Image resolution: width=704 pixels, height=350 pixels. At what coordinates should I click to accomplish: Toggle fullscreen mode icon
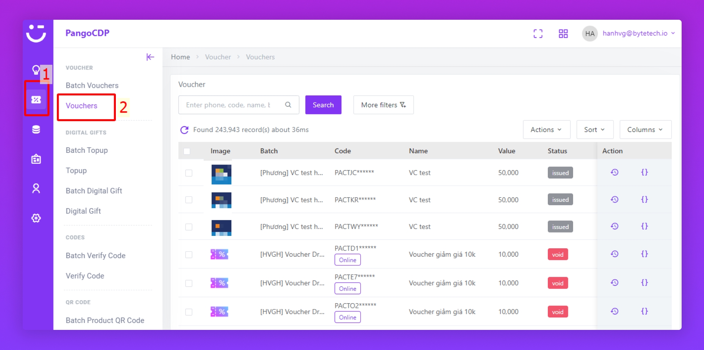pyautogui.click(x=538, y=34)
